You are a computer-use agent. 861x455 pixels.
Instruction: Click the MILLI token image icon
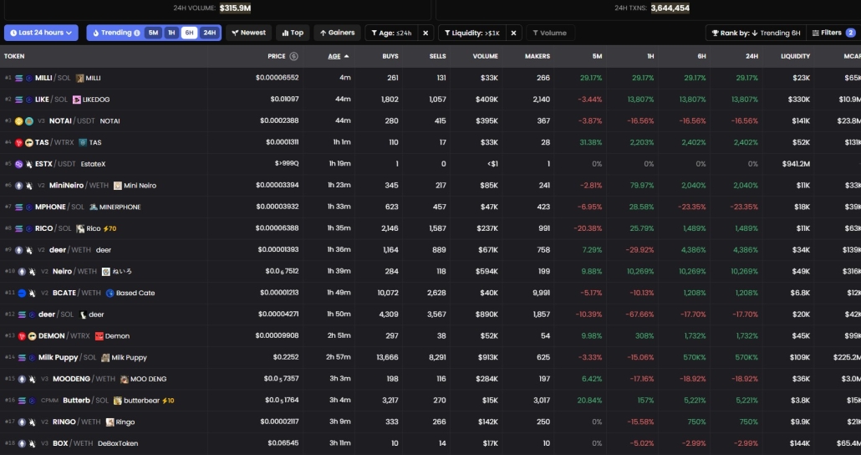coord(79,78)
